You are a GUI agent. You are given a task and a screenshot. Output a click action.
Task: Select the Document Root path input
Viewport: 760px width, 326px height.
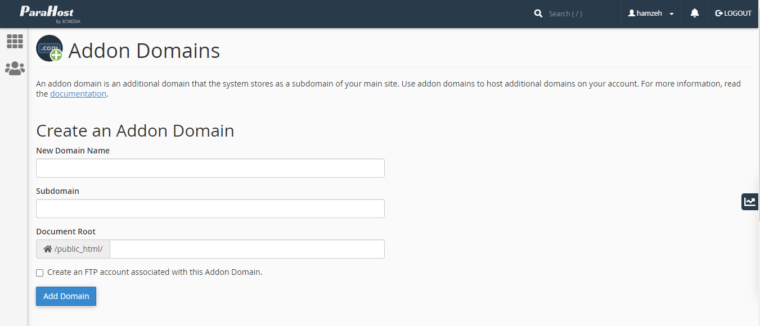(x=247, y=249)
